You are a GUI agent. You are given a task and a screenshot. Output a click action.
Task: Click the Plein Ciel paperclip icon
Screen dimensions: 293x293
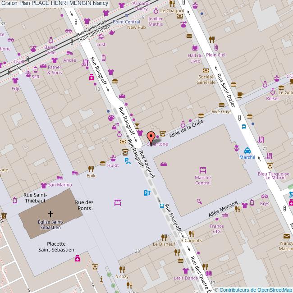216,48
